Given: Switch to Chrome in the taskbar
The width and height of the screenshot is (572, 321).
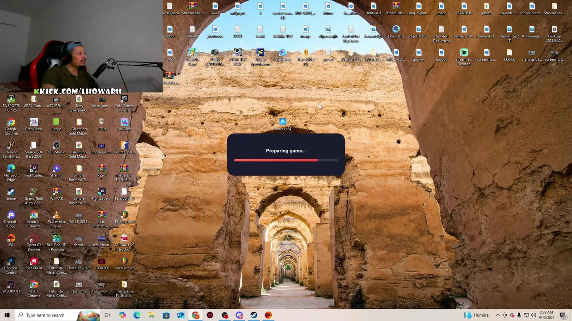Looking at the screenshot, I should tap(195, 315).
